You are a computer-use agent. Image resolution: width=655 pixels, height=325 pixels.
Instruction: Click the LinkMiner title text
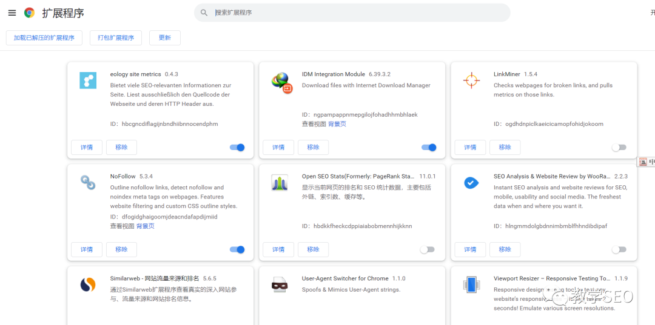click(x=506, y=74)
